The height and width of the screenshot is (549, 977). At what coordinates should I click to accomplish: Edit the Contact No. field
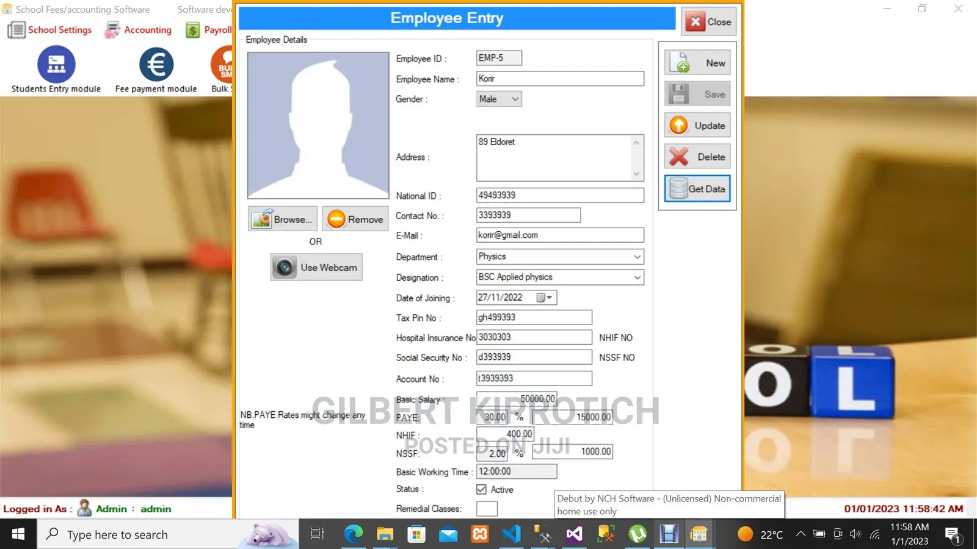tap(528, 215)
